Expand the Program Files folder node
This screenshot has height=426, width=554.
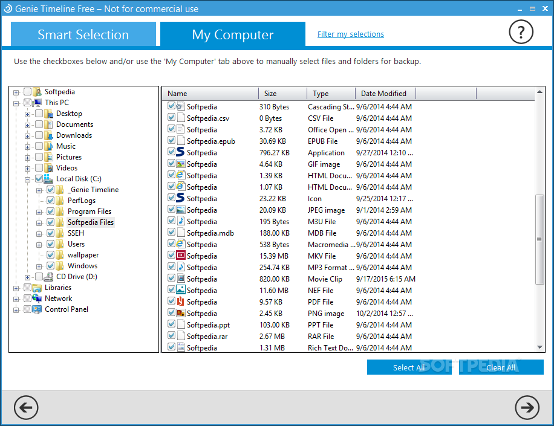click(39, 212)
